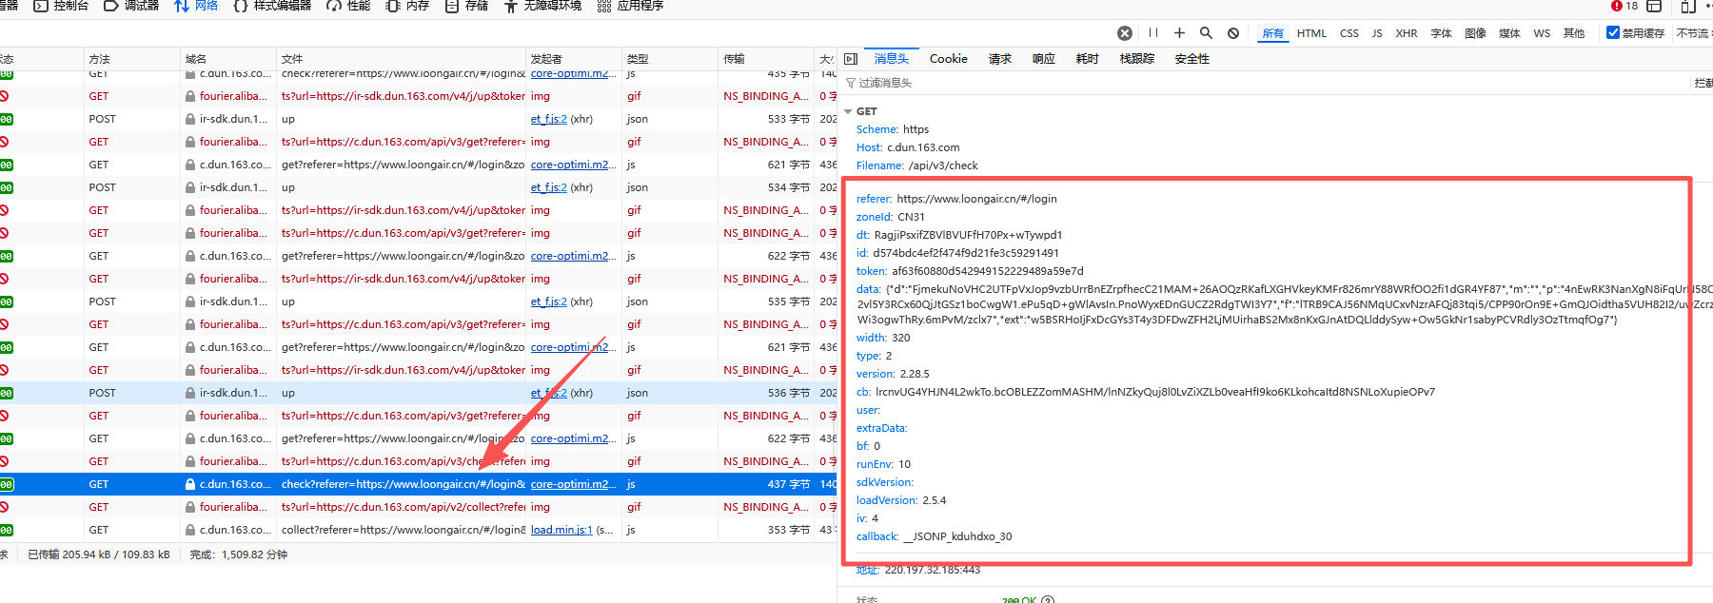Screen dimensions: 1713x603
Task: Select the 消息头 headers tab
Action: (892, 59)
